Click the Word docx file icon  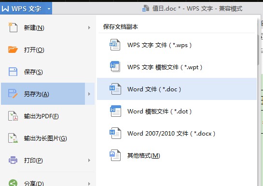coord(115,133)
